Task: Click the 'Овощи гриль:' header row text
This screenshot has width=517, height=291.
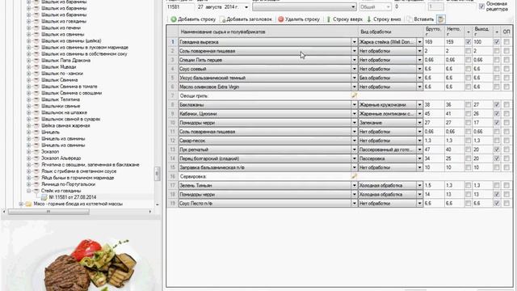Action: (x=194, y=95)
